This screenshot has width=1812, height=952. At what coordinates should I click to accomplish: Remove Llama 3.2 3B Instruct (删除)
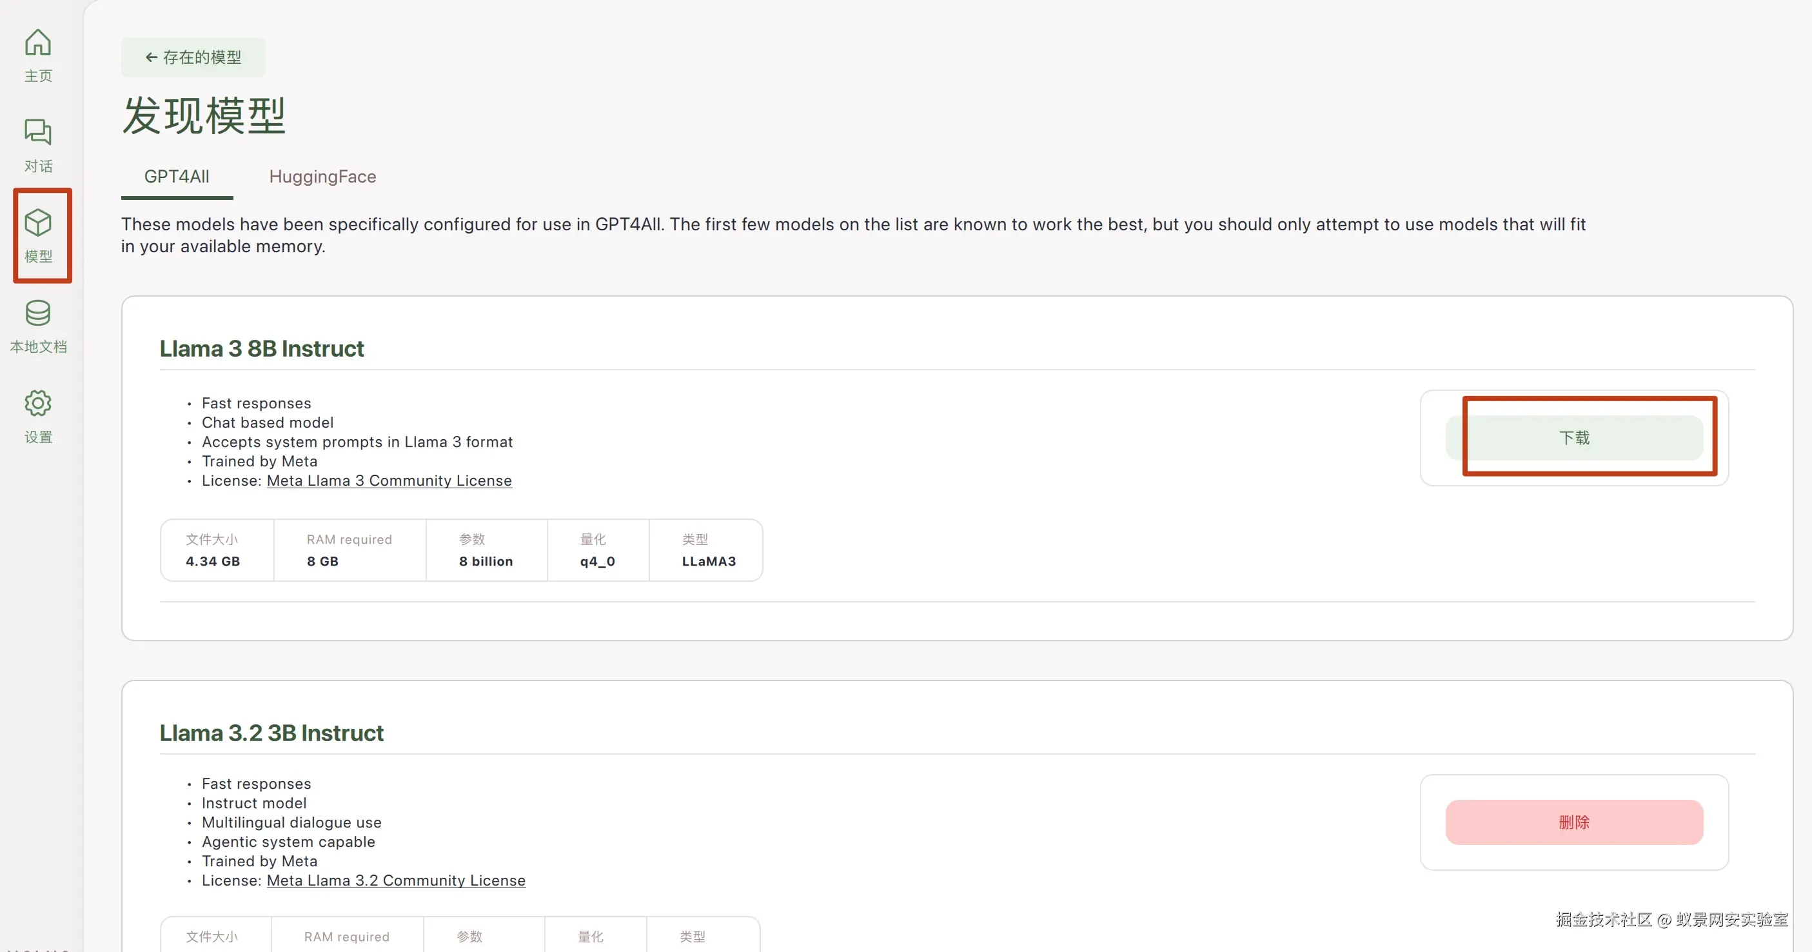[1573, 822]
